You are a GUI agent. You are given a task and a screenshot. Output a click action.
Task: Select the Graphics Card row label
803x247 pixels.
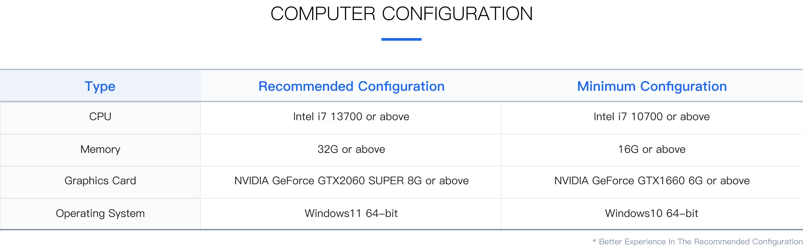coord(100,181)
